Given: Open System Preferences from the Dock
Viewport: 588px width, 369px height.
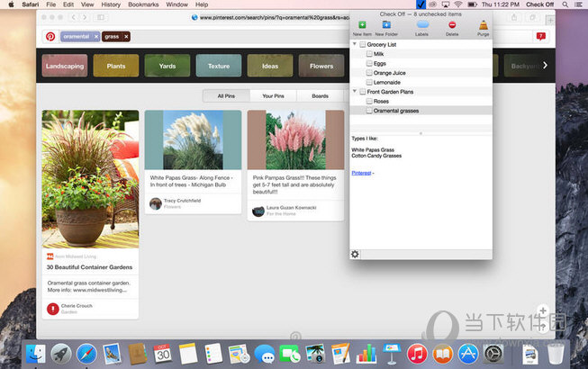Looking at the screenshot, I should (x=493, y=354).
